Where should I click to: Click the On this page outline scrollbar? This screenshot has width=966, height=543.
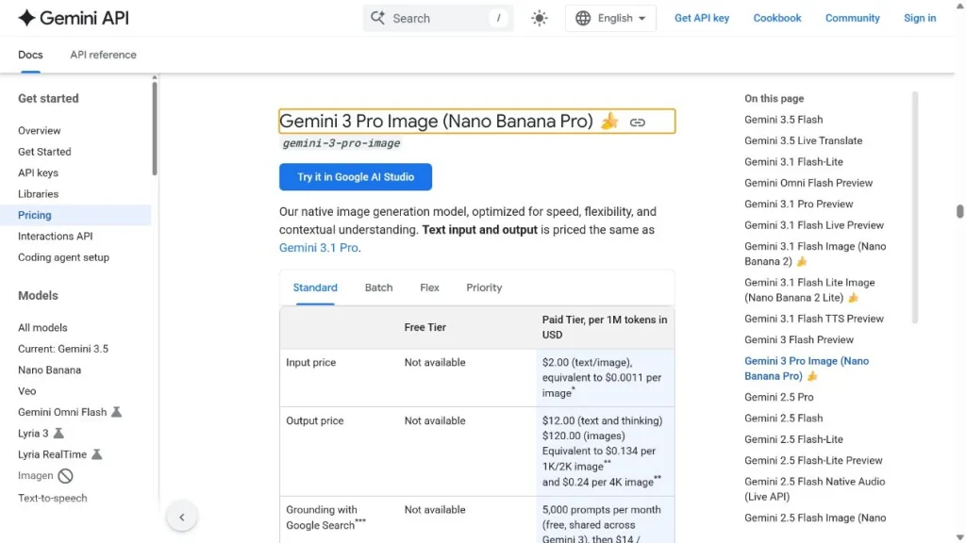click(915, 207)
